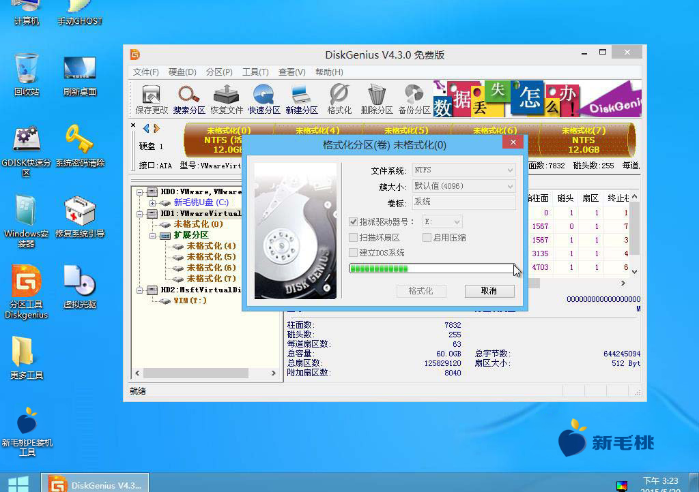Open the 查看(V) menu
The height and width of the screenshot is (492, 699).
coord(292,72)
